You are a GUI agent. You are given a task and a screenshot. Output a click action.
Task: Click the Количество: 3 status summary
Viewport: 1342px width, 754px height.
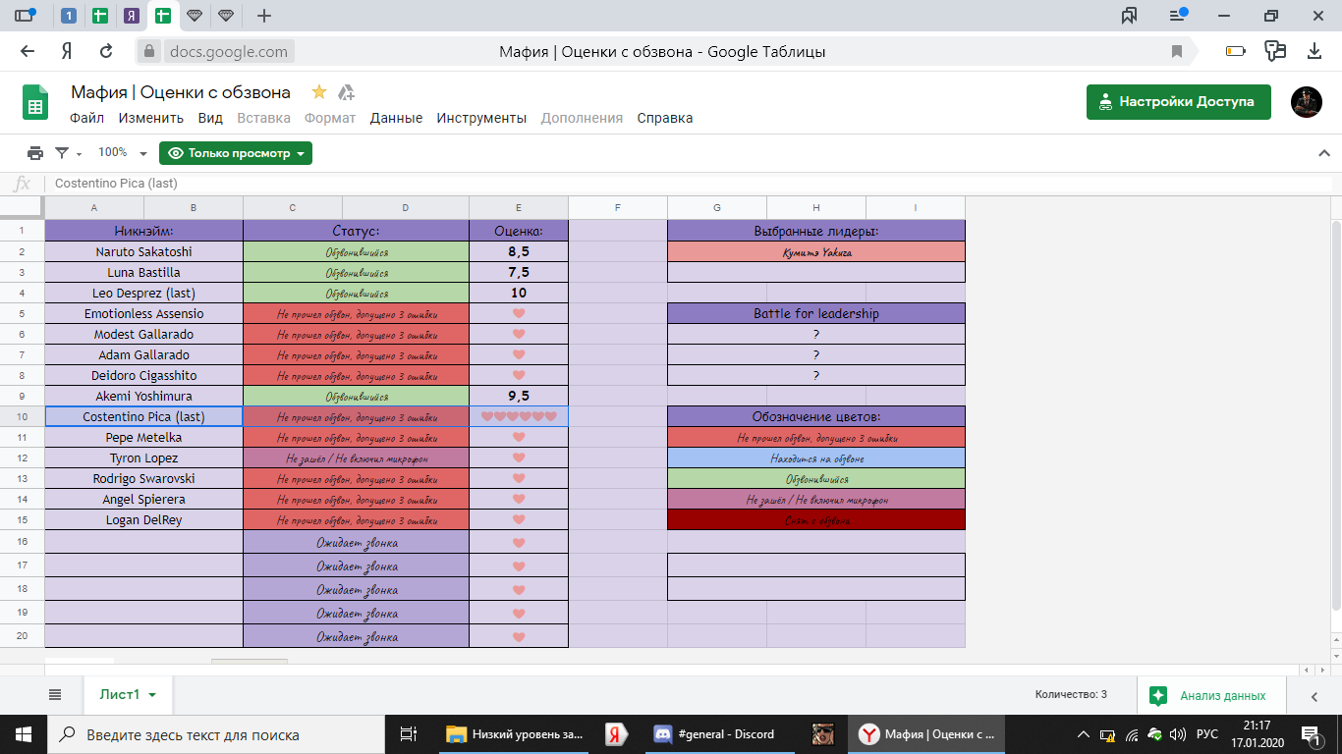(x=1071, y=694)
